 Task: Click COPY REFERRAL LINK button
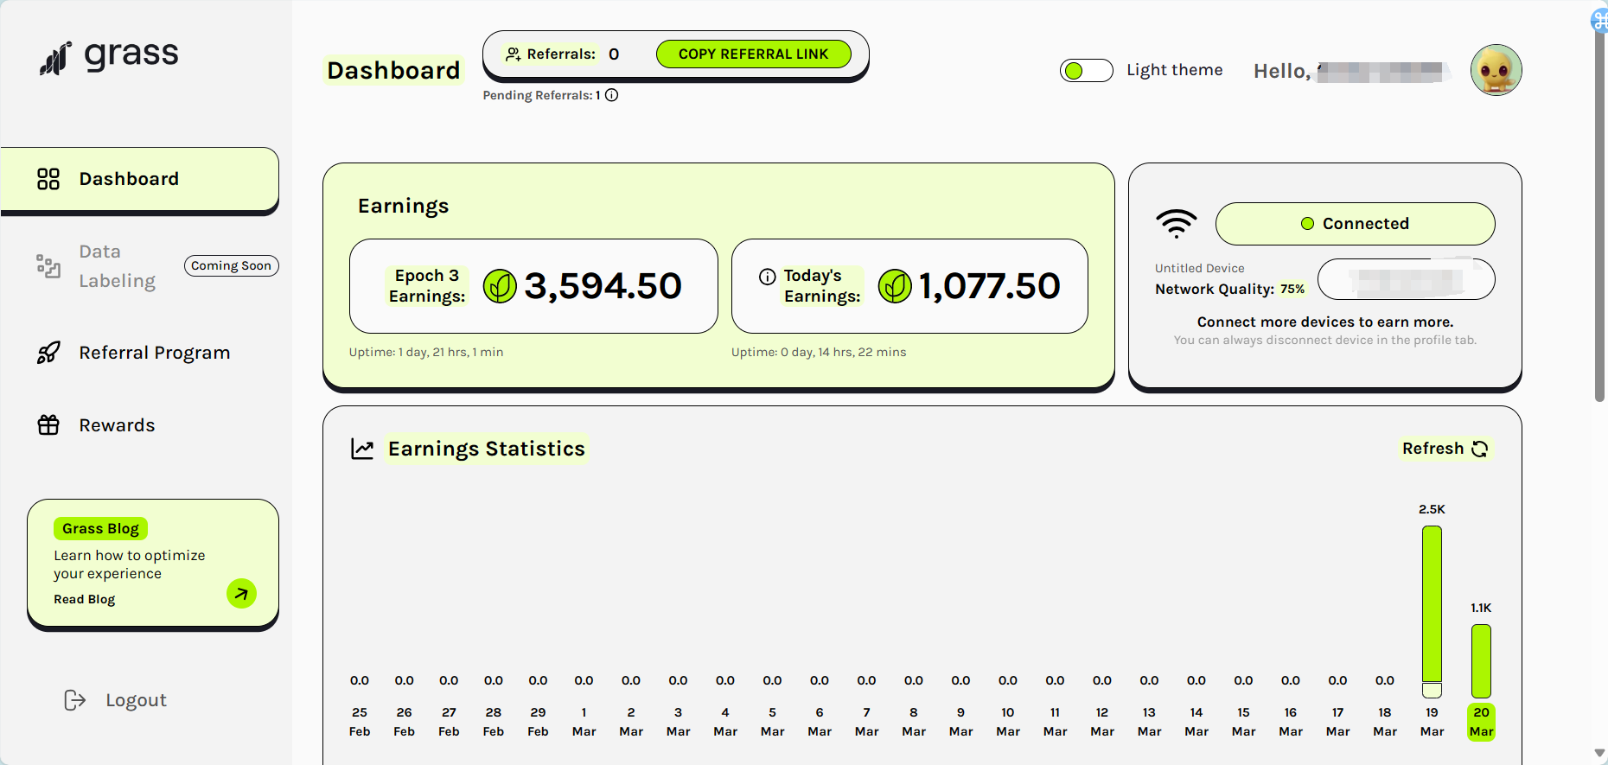753,54
